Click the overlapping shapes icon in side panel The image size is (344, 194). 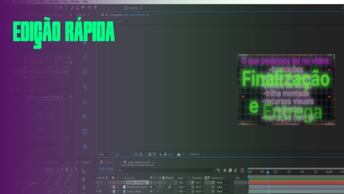tap(85, 87)
